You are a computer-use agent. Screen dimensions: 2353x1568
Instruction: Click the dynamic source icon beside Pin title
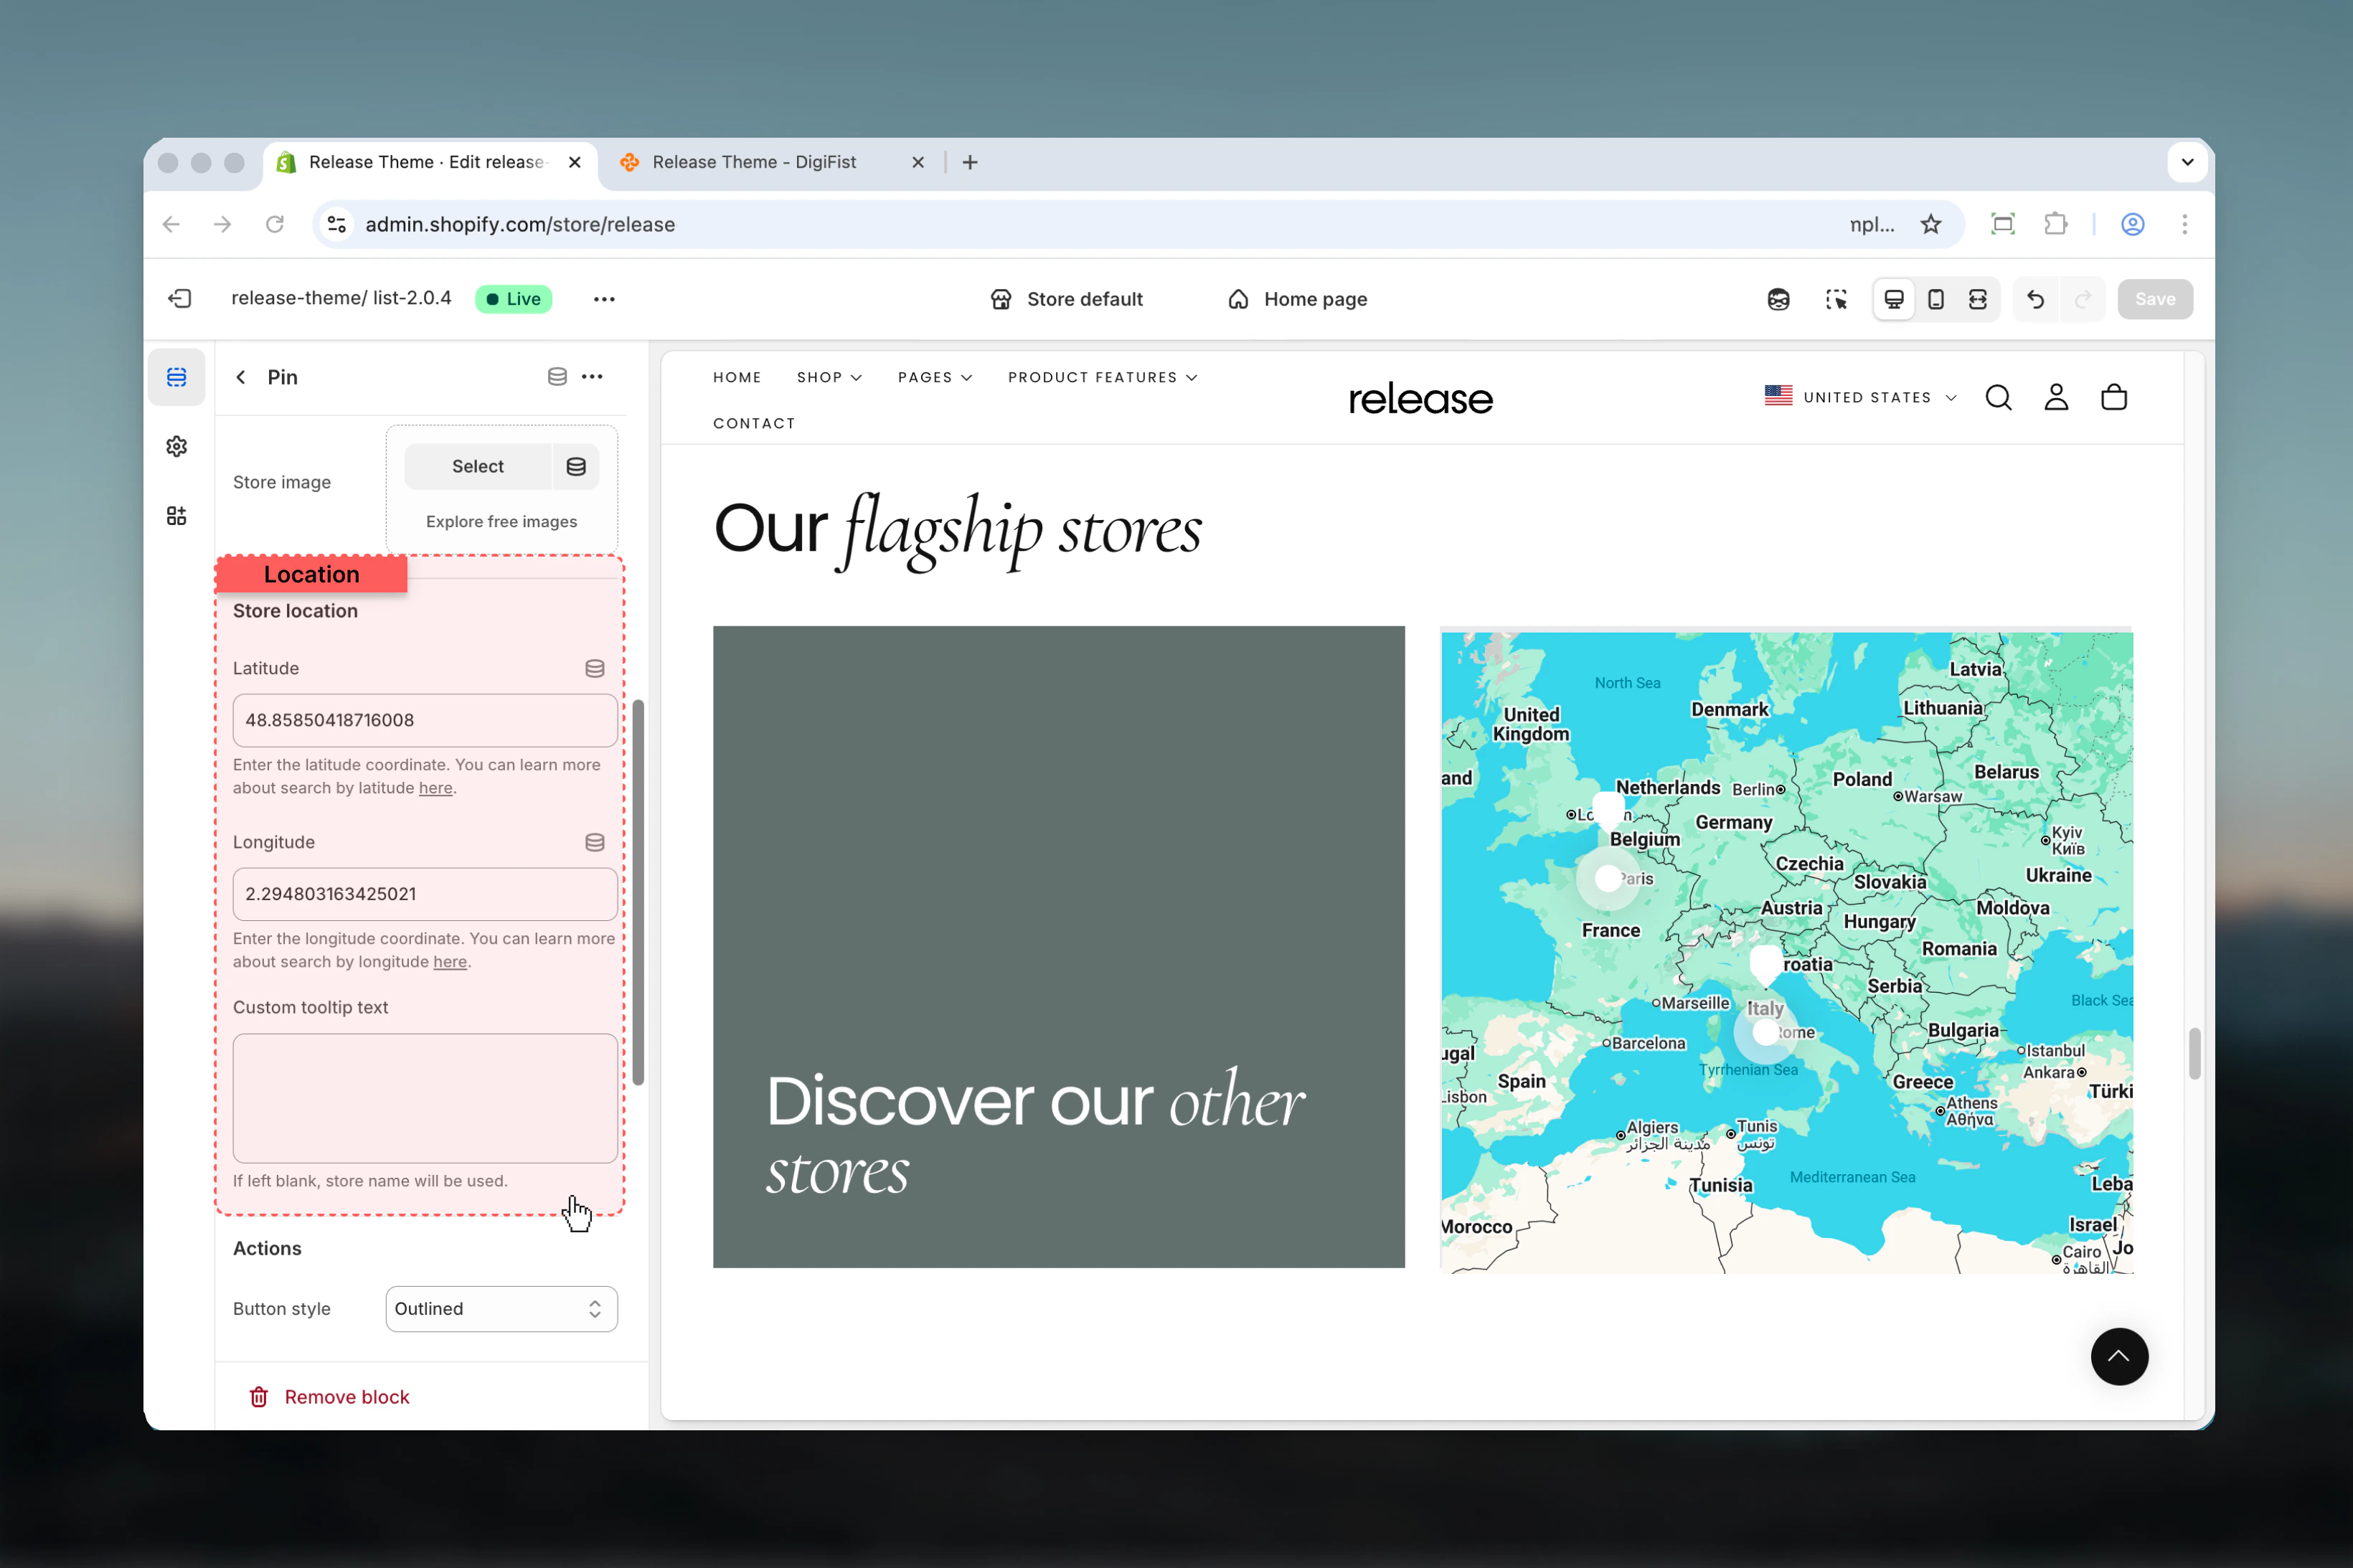(557, 377)
